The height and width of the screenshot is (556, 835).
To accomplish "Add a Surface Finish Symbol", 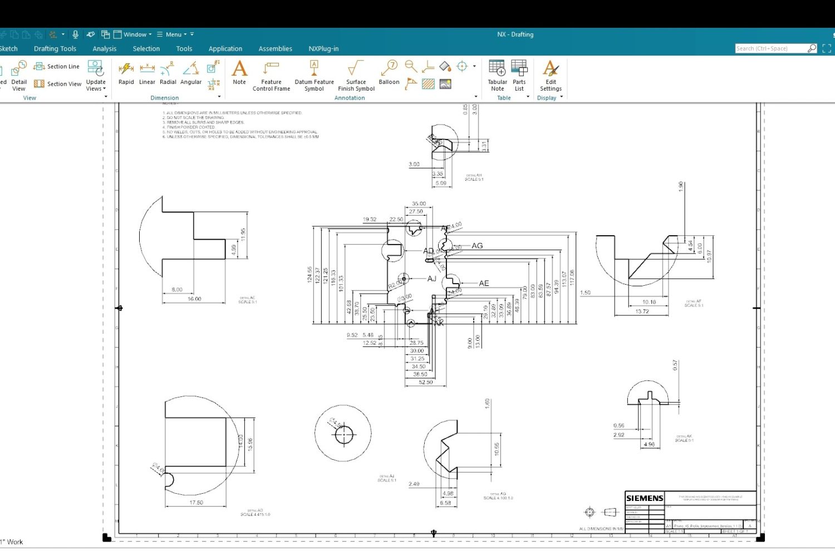I will 355,75.
